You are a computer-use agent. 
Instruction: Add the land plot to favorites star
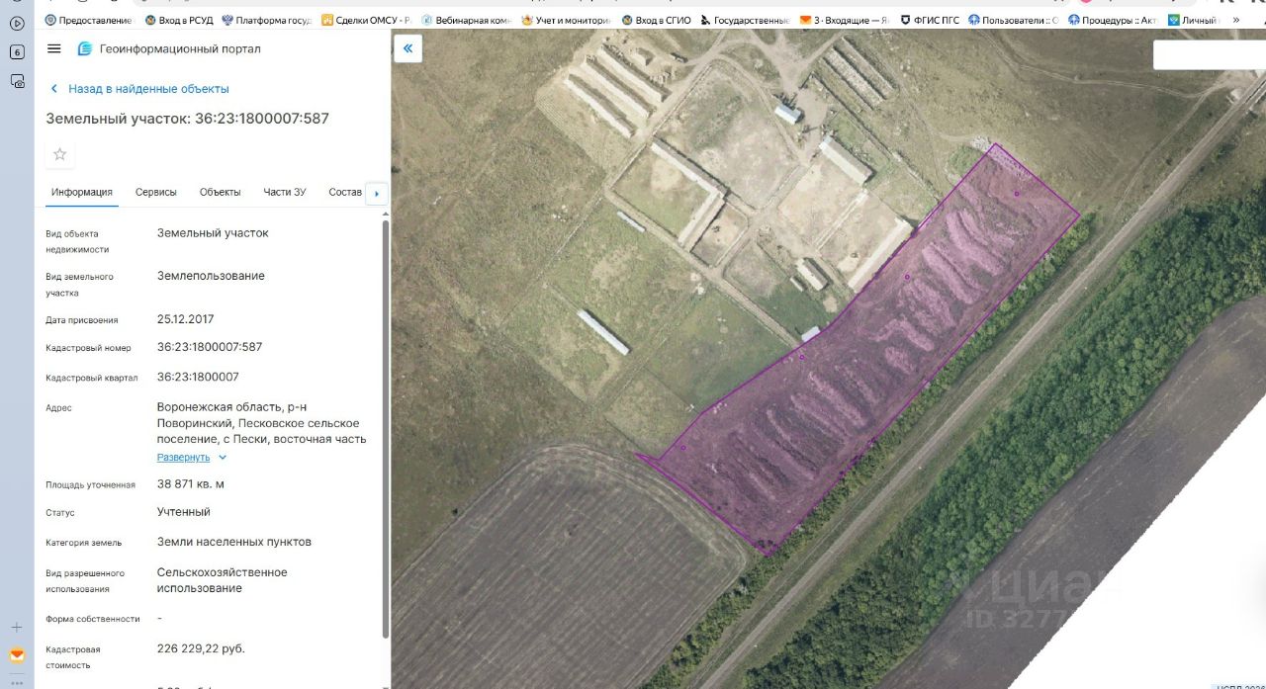[x=60, y=154]
